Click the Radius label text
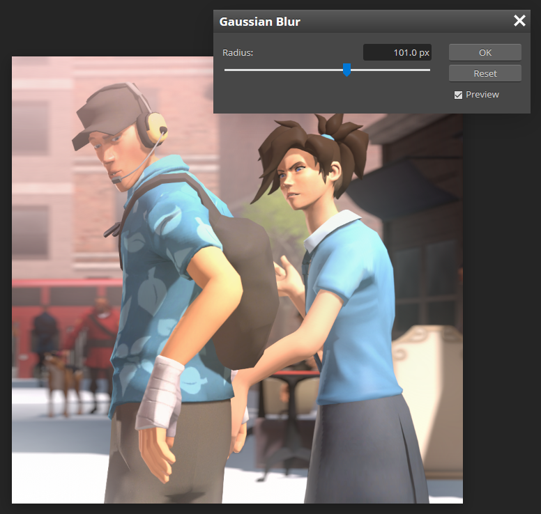Image resolution: width=541 pixels, height=514 pixels. pyautogui.click(x=238, y=53)
